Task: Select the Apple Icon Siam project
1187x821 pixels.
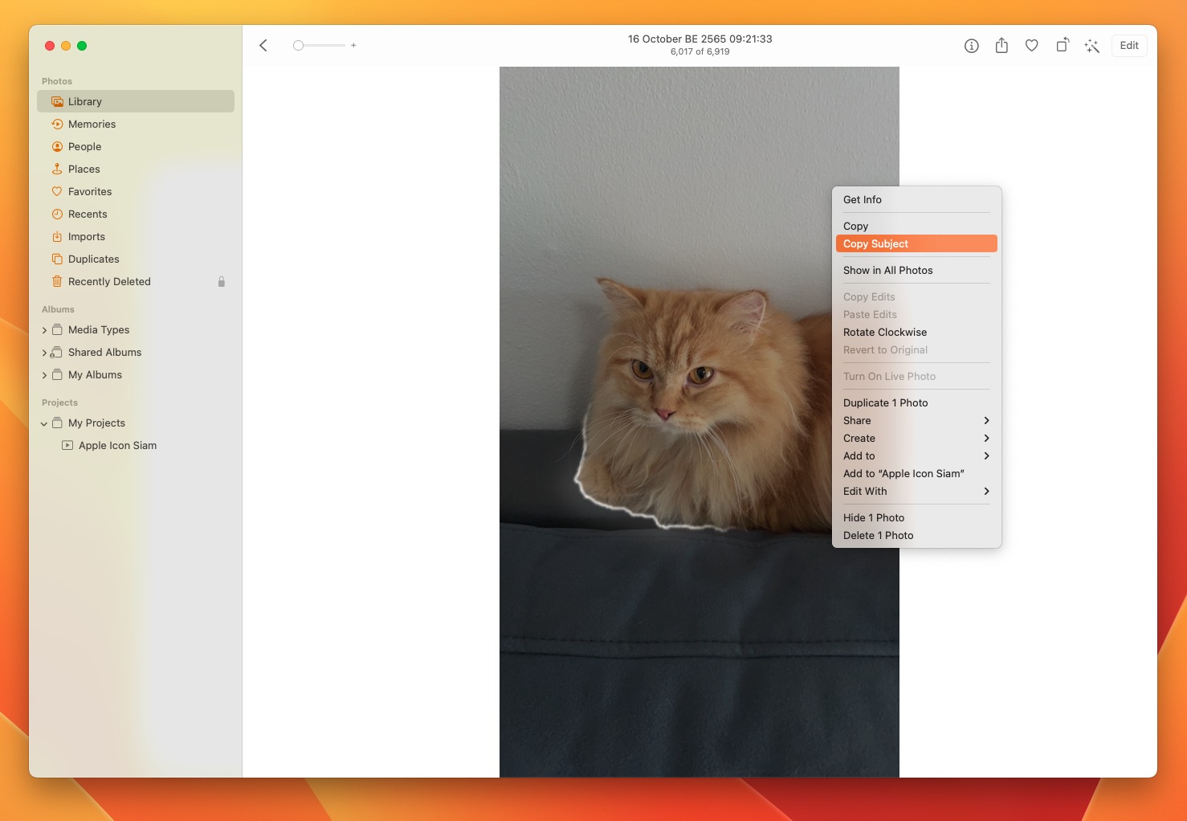Action: point(117,446)
